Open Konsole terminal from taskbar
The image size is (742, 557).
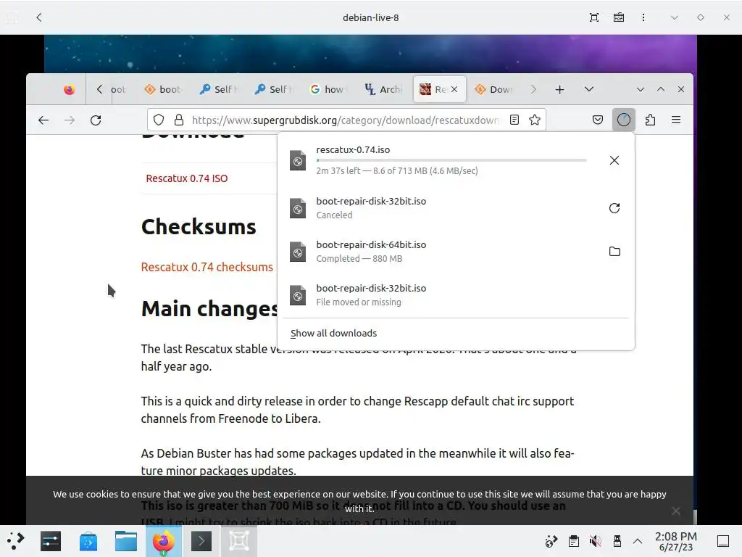pyautogui.click(x=201, y=541)
